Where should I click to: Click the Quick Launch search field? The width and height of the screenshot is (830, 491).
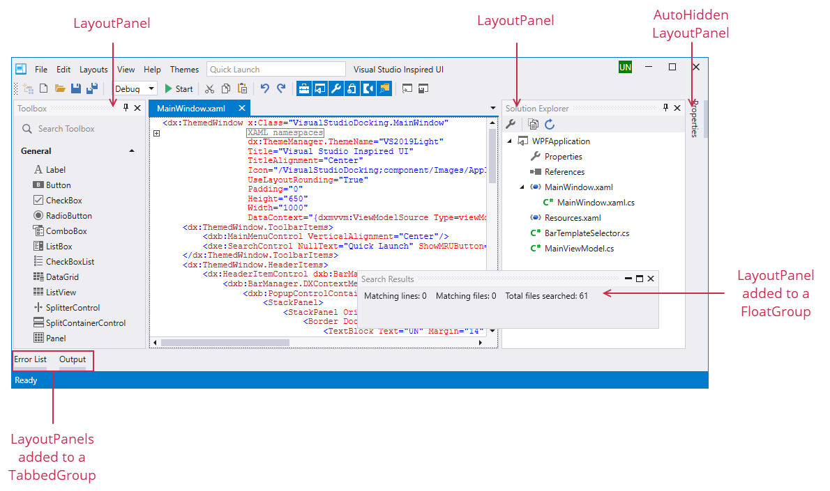(276, 69)
